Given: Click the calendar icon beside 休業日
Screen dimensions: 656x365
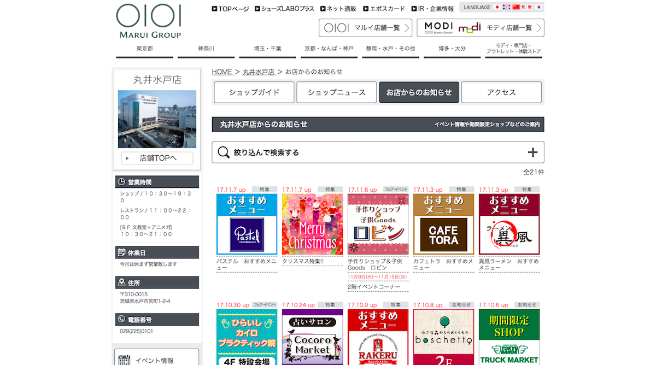Looking at the screenshot, I should point(121,252).
